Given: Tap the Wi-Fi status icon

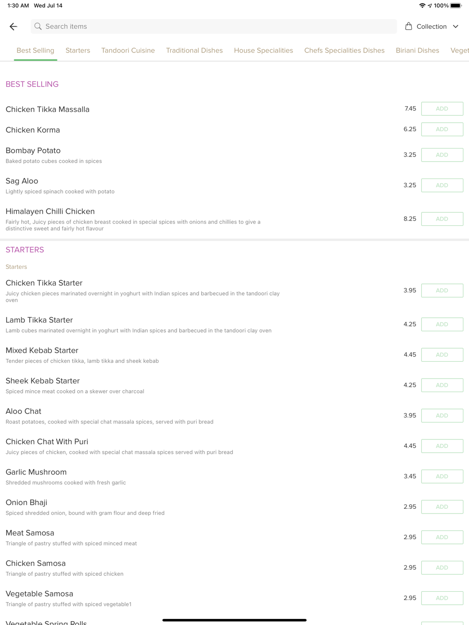Looking at the screenshot, I should pos(422,6).
